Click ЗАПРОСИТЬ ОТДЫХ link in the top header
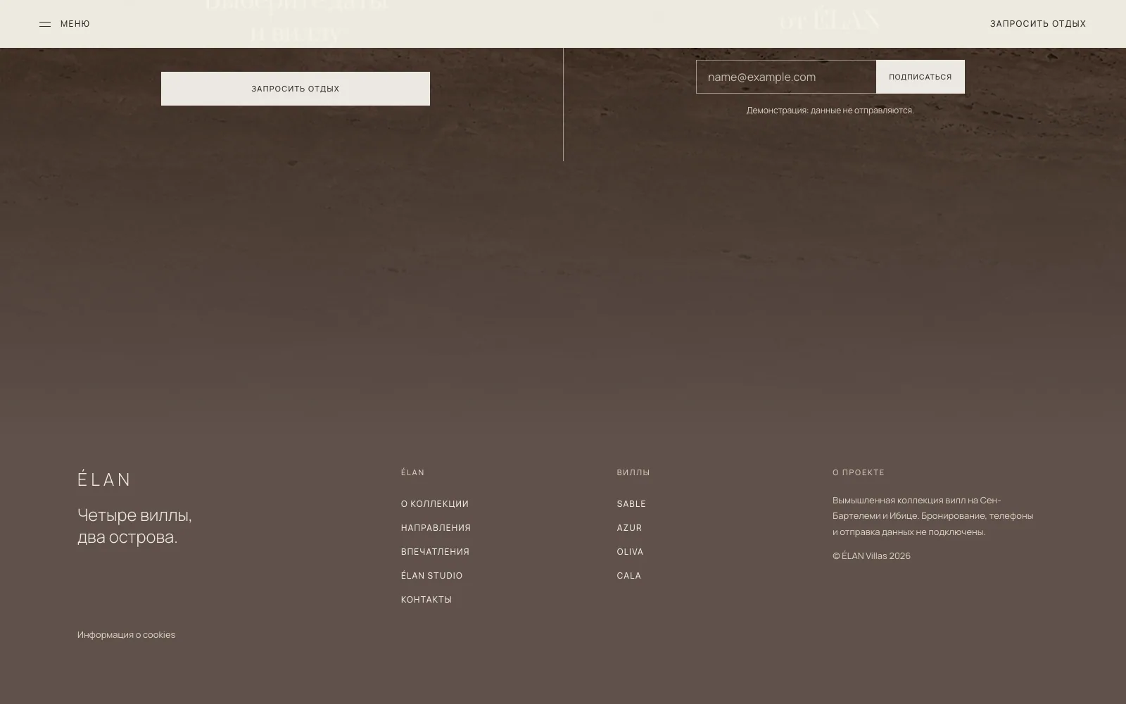 (1038, 24)
